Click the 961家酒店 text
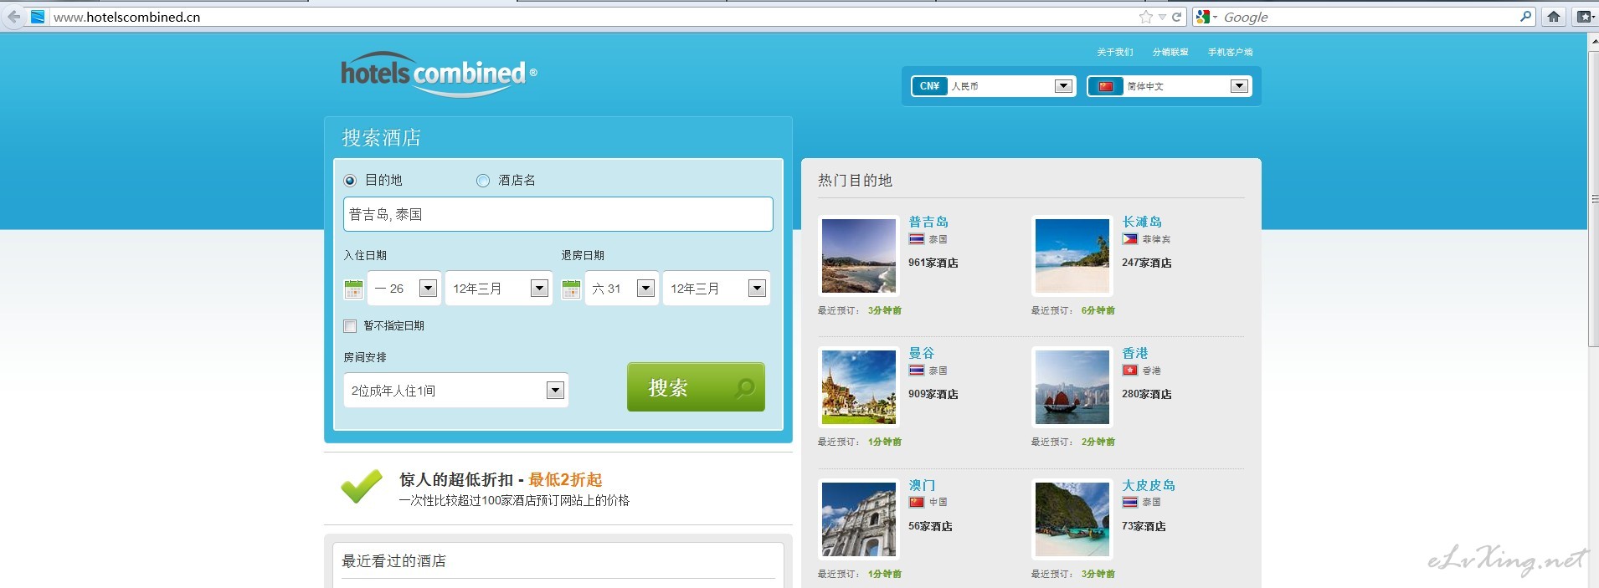Screen dimensions: 1599x588 (933, 263)
